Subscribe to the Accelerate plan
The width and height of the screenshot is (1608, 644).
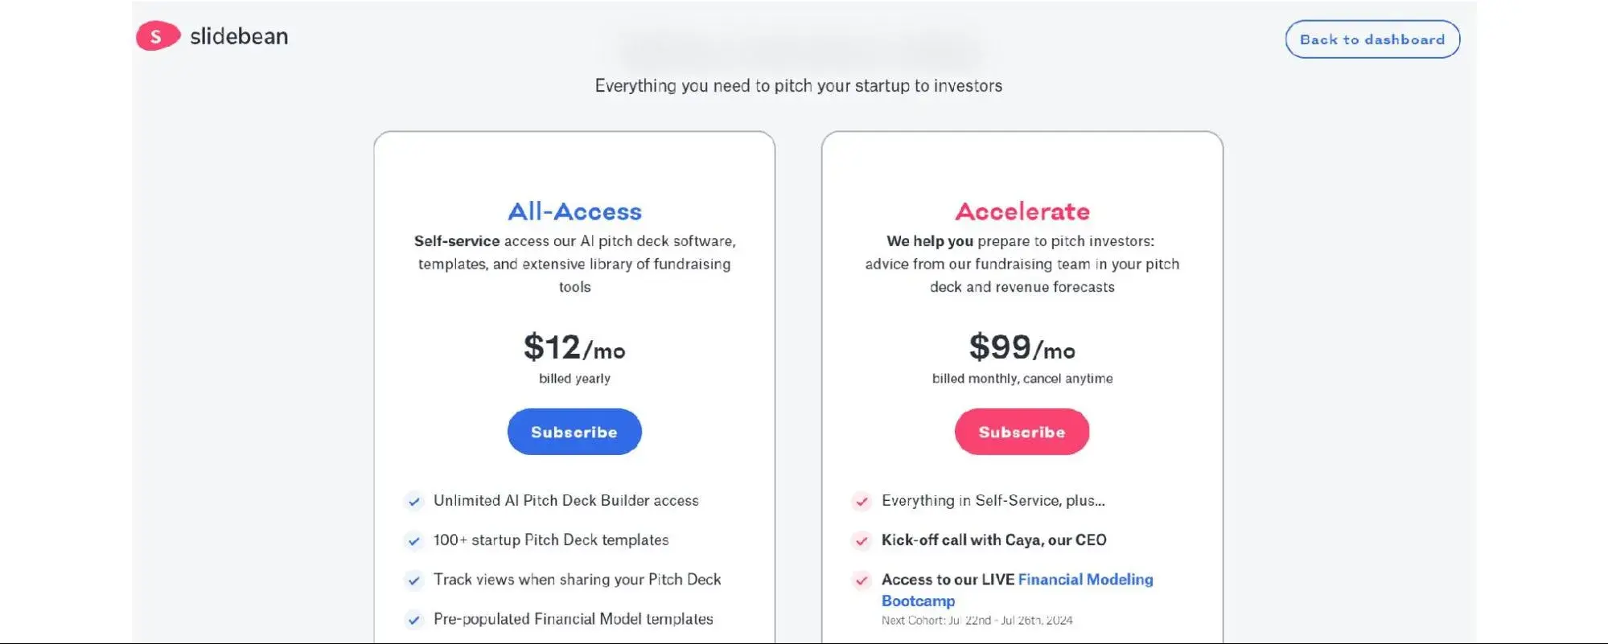[1022, 432]
